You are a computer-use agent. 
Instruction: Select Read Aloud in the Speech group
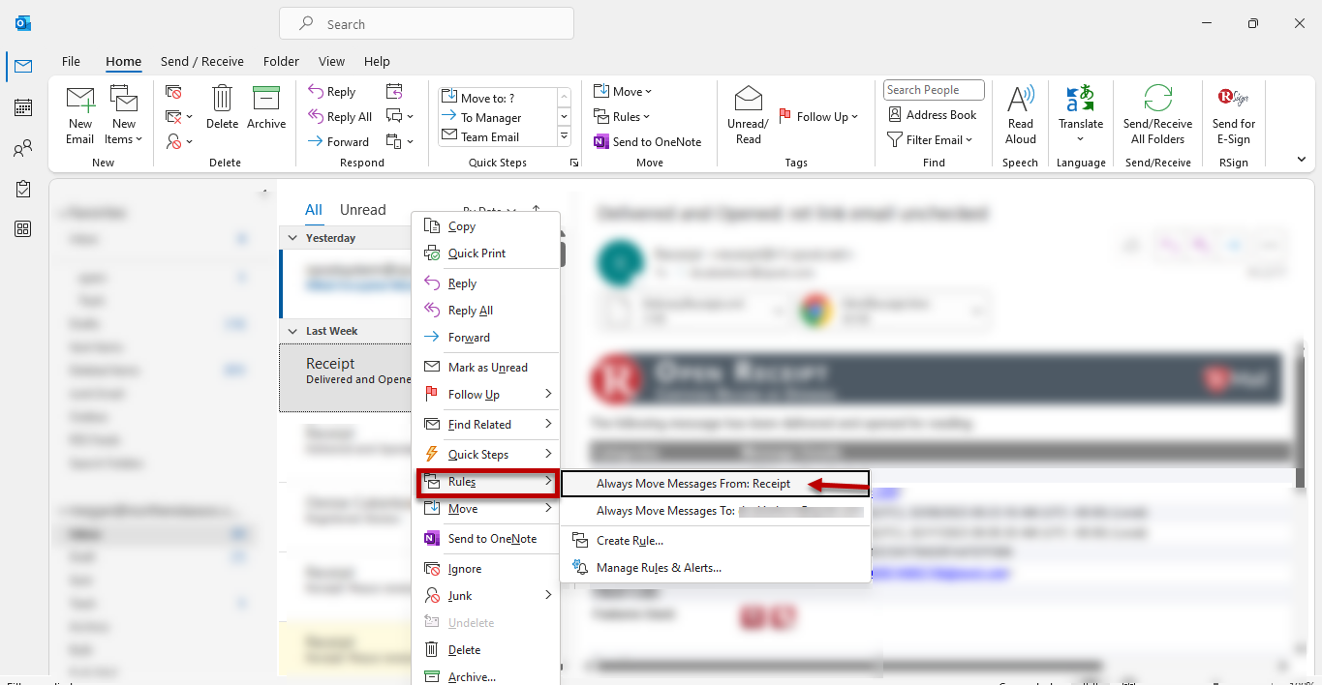(1020, 114)
